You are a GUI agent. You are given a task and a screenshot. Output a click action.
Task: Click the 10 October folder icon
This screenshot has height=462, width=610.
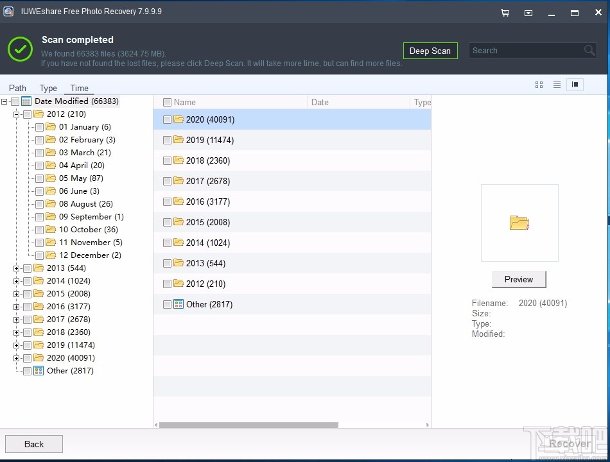[51, 230]
